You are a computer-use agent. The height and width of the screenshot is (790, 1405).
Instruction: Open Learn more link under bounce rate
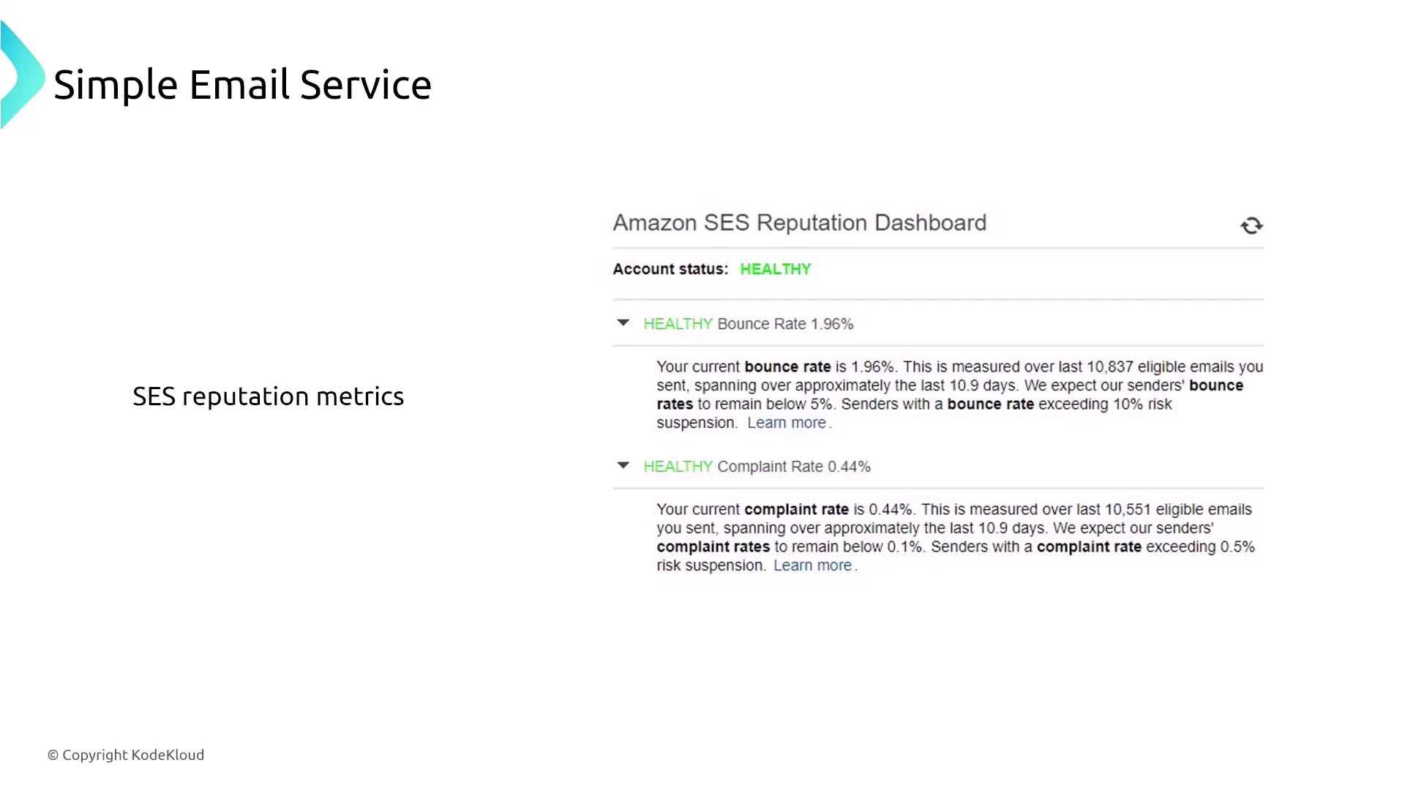pos(787,423)
